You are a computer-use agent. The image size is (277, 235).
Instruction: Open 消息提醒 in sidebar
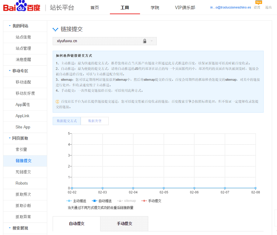[x=25, y=60]
